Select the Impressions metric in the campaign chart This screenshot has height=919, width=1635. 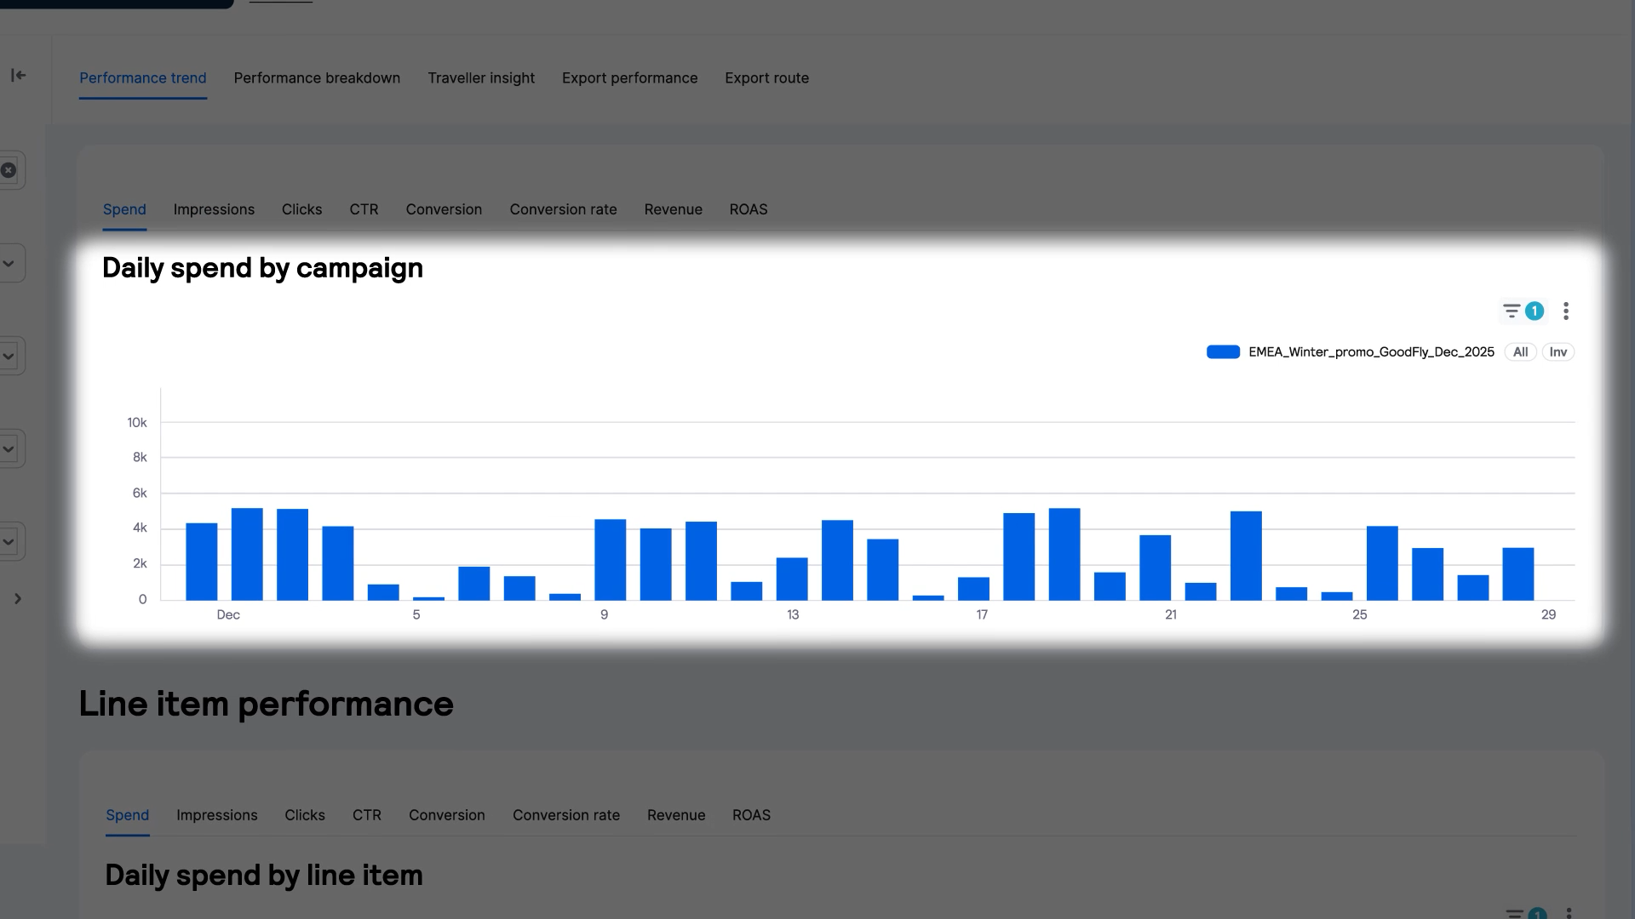[214, 209]
